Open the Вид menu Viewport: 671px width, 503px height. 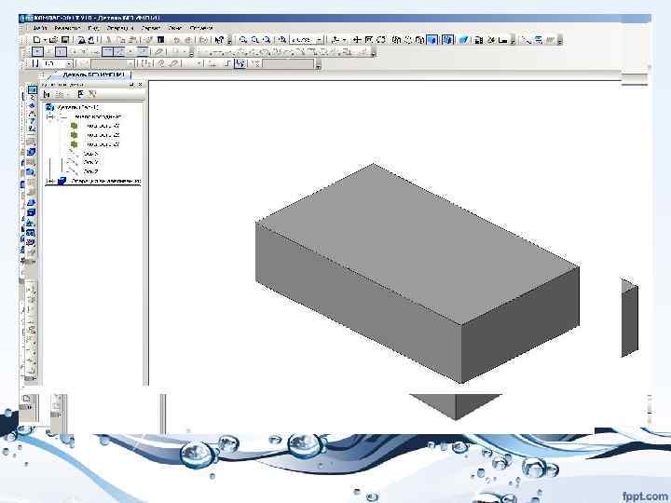(93, 28)
